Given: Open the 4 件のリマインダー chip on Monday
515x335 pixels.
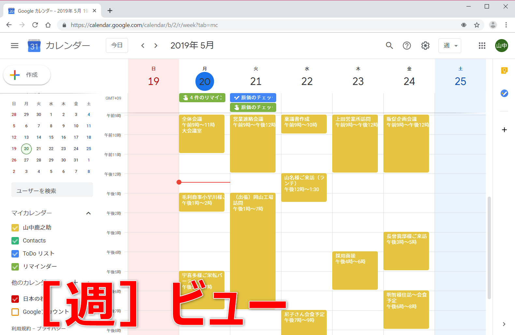Looking at the screenshot, I should (202, 98).
